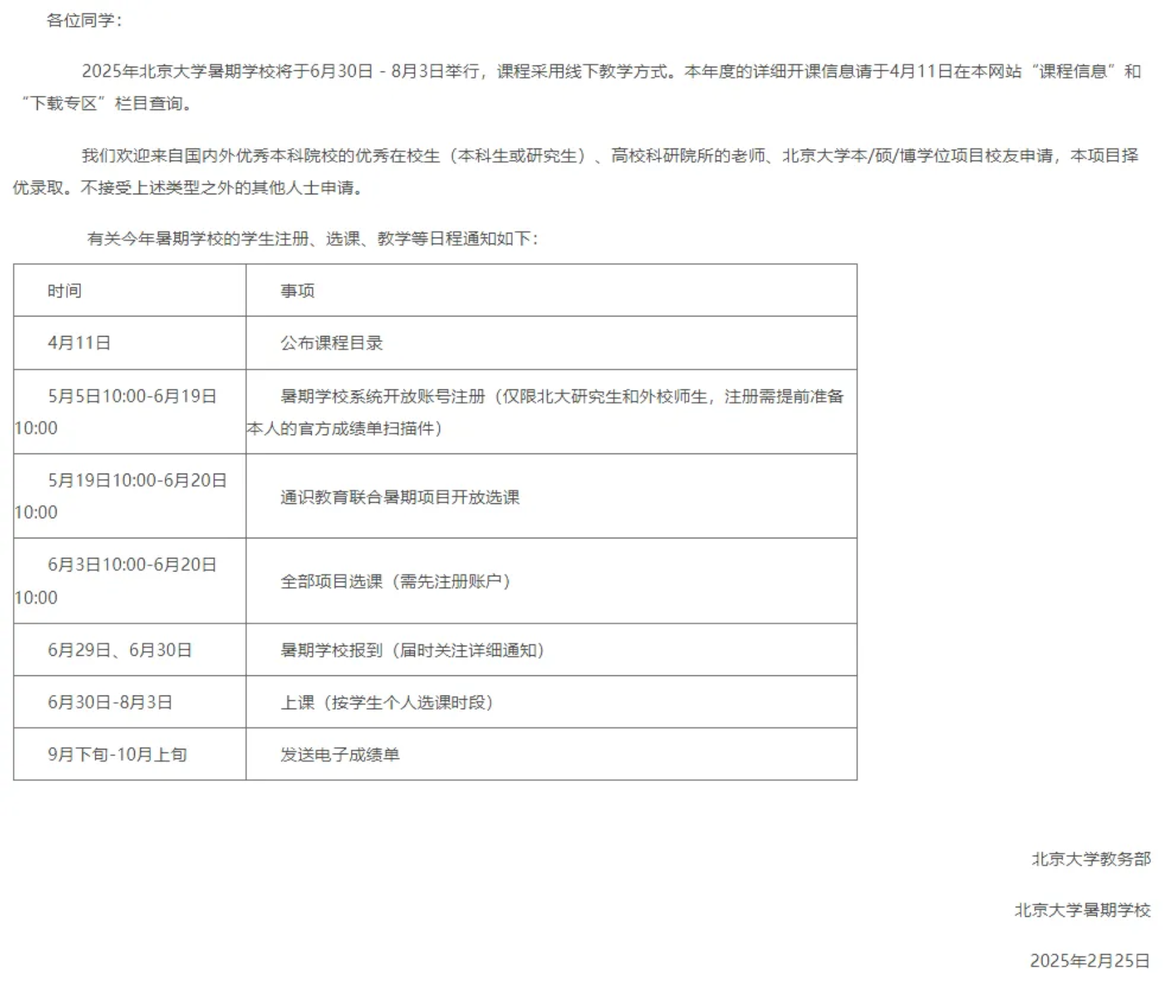Click the 6月29日、6月30日 date cell
This screenshot has height=983, width=1168.
point(119,650)
